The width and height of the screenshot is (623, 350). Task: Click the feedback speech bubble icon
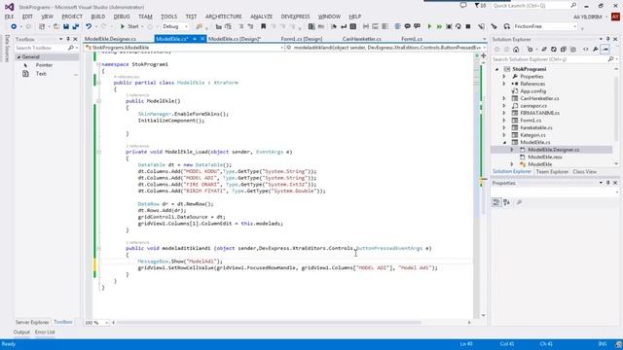tap(463, 6)
